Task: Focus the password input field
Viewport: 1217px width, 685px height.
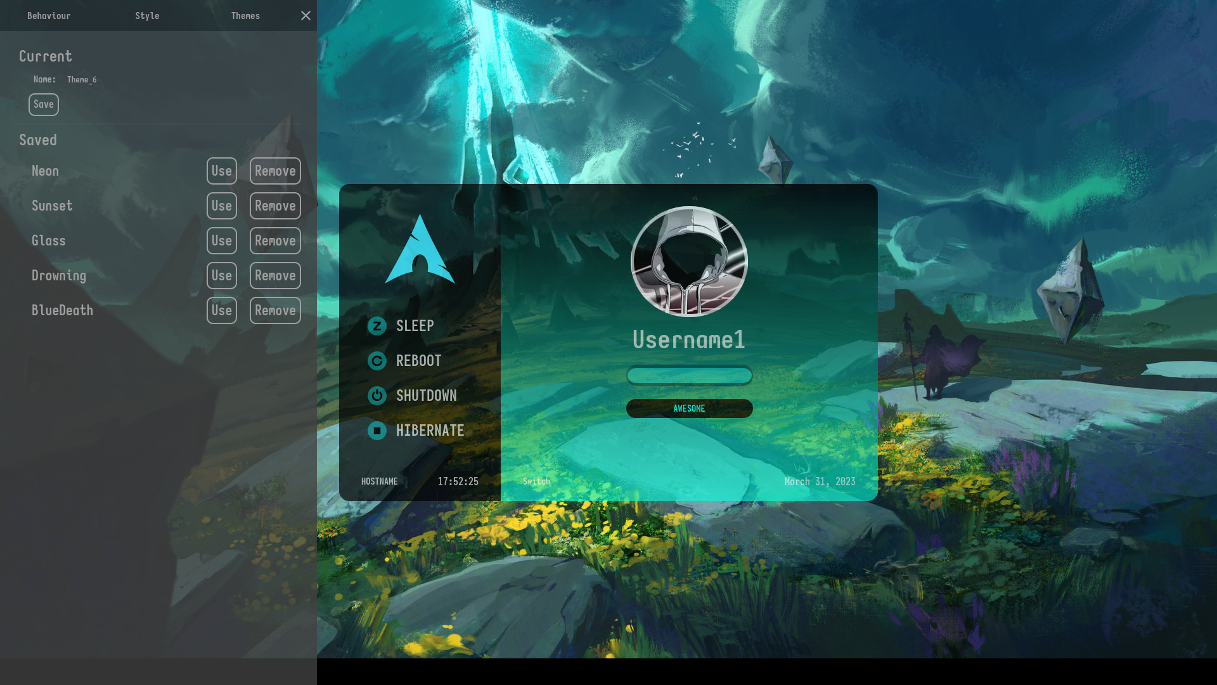Action: point(689,375)
